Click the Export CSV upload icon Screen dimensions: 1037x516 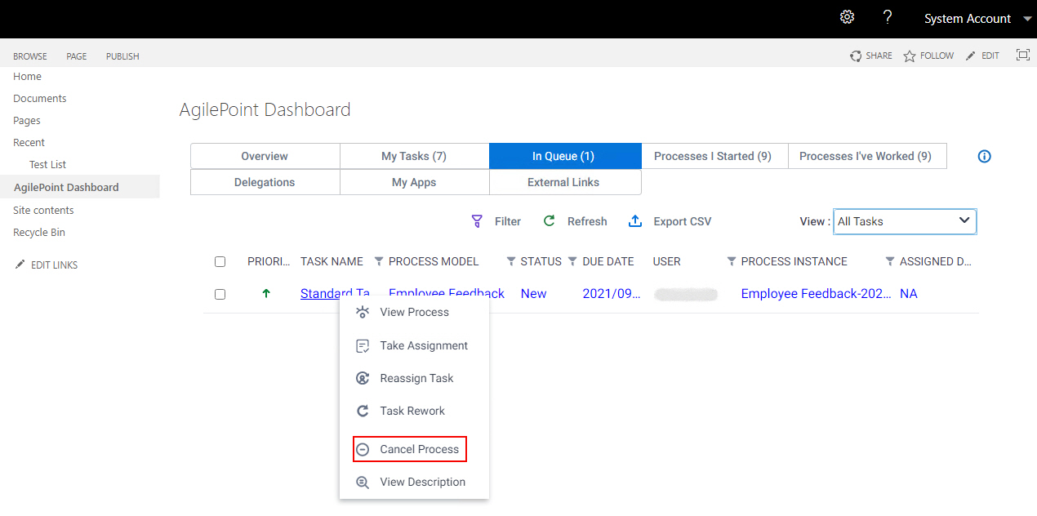pyautogui.click(x=634, y=221)
